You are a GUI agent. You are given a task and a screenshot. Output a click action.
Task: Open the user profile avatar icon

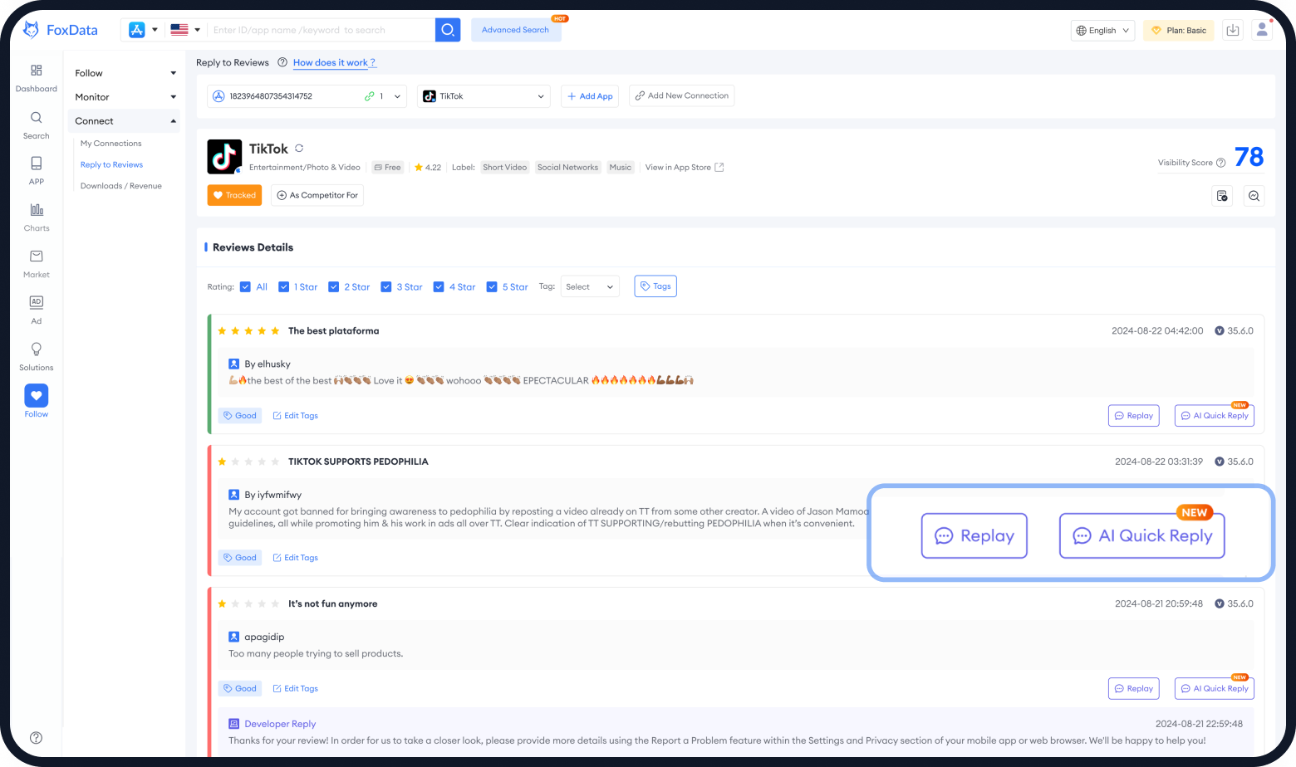click(1262, 30)
